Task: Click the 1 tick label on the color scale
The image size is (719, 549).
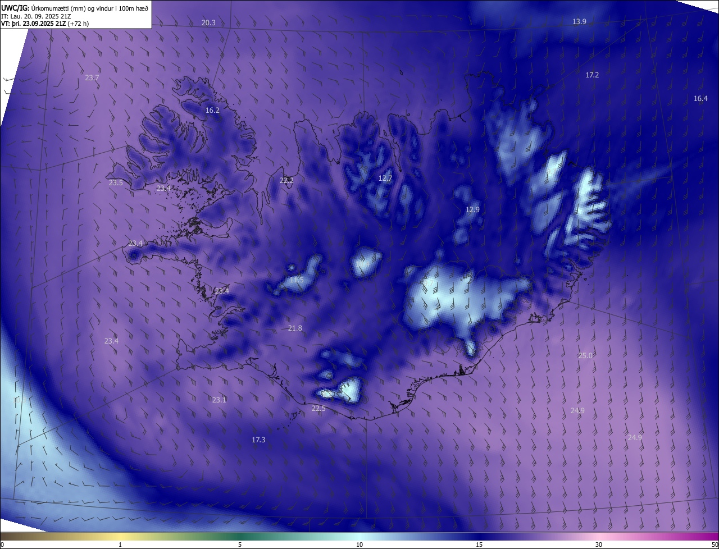Action: (120, 545)
